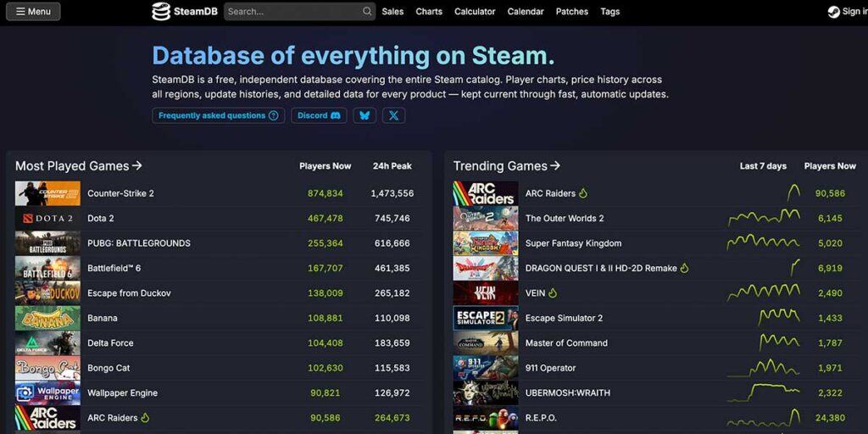Open the Trending Games heading link
Screen dimensions: 868x434
click(507, 165)
